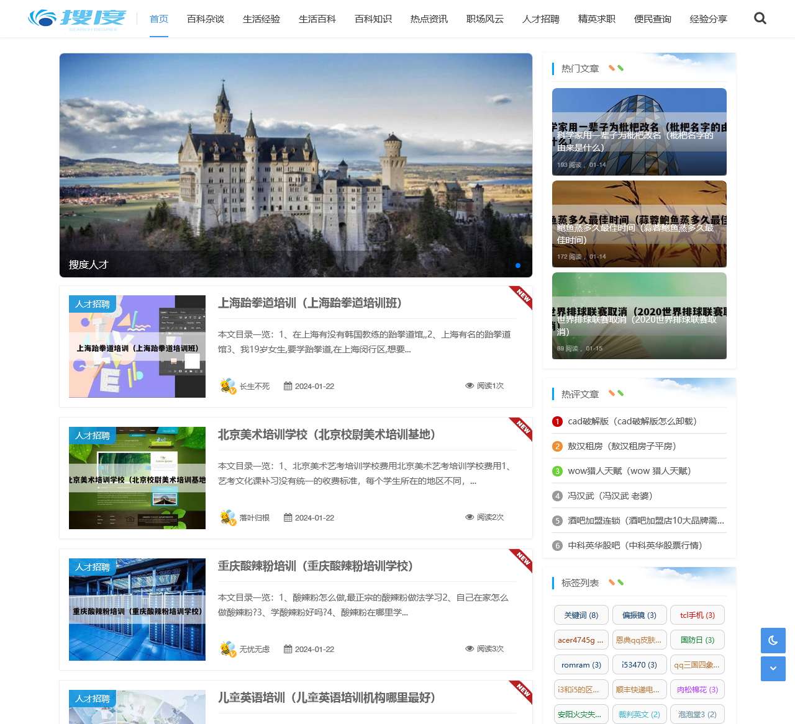Select the carousel pagination dot
This screenshot has width=795, height=724.
517,265
